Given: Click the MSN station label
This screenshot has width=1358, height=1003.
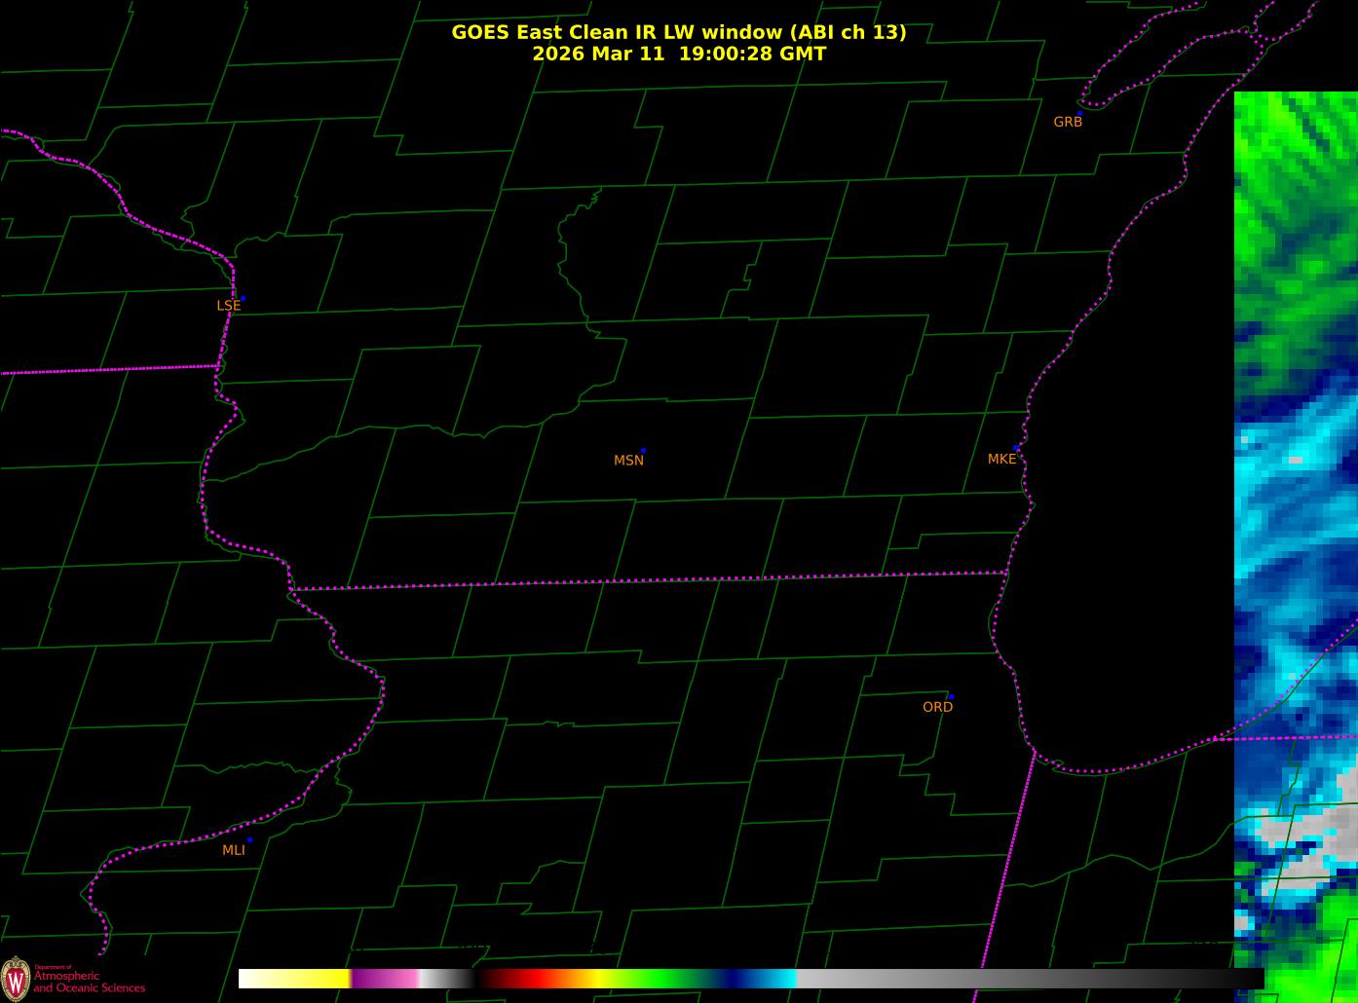Looking at the screenshot, I should [628, 461].
